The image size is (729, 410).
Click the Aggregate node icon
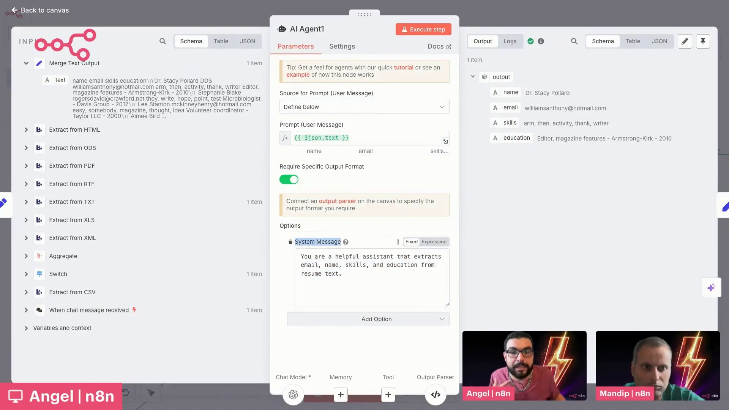click(x=39, y=256)
